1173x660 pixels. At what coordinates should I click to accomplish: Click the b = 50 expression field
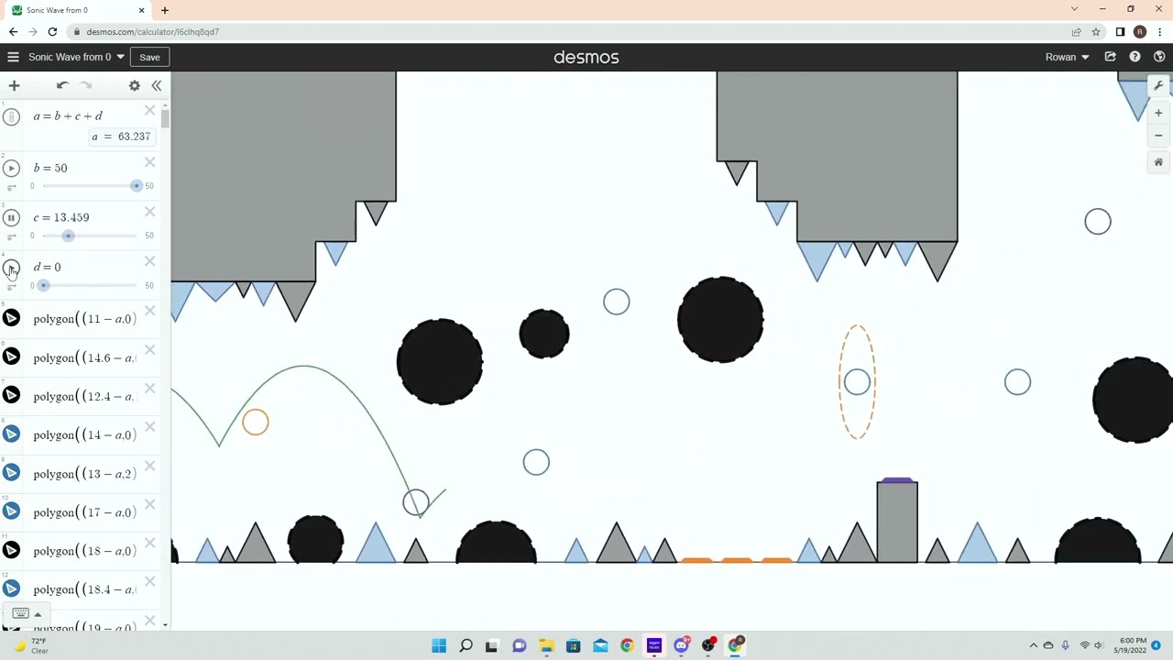[x=50, y=168]
